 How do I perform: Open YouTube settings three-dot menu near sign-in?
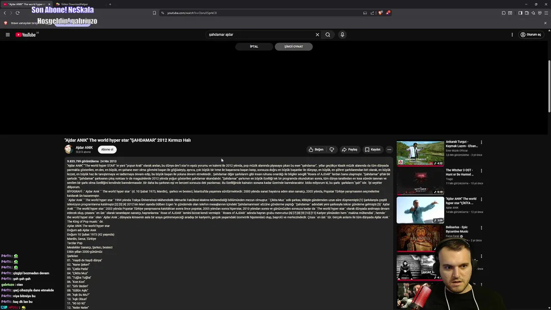pyautogui.click(x=512, y=34)
